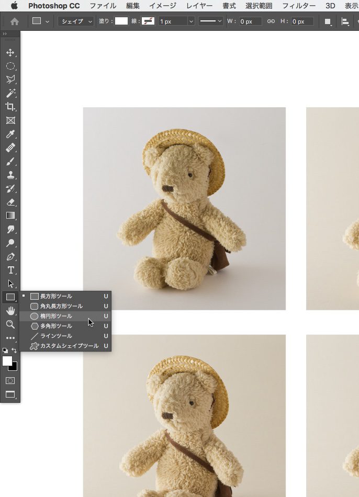
Task: Select the Move tool
Action: coord(10,52)
